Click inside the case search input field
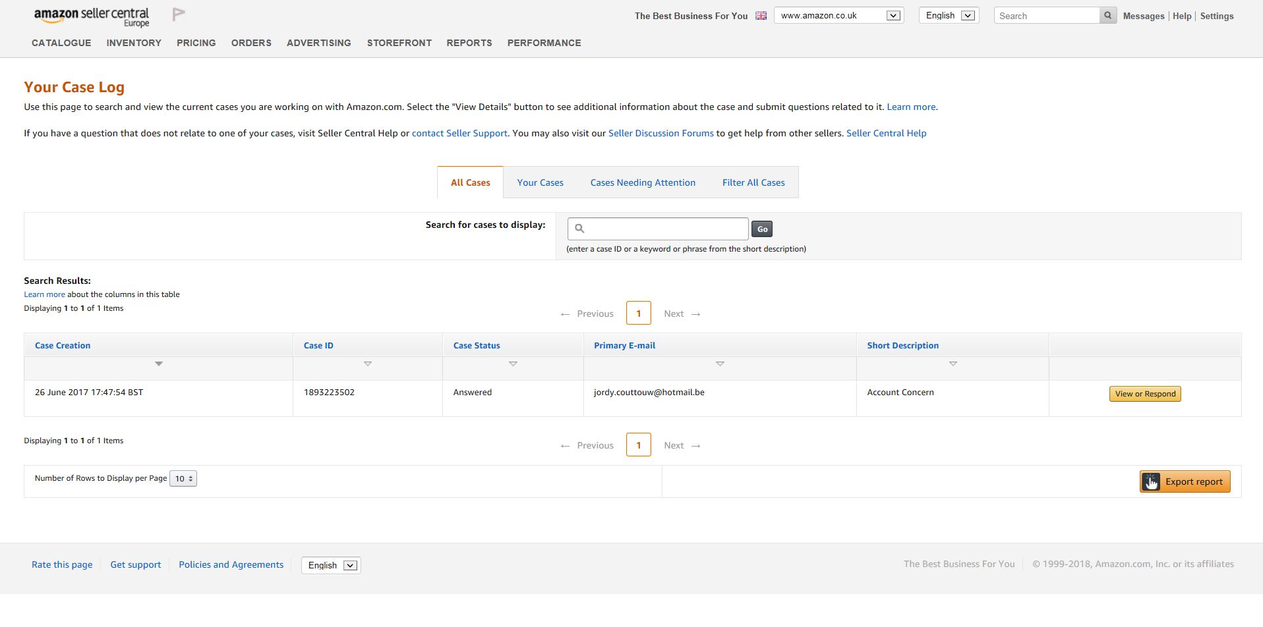This screenshot has height=627, width=1263. (x=659, y=229)
